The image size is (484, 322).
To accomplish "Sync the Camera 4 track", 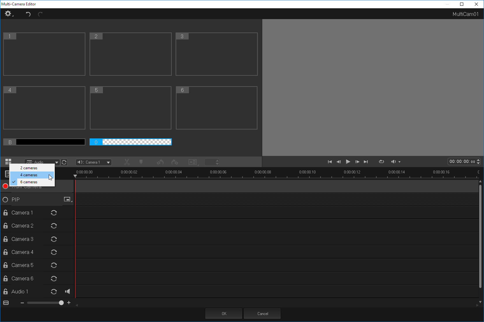I will coord(54,252).
